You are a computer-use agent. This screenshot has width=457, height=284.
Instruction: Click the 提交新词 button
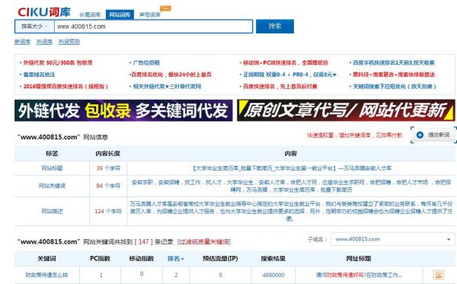click(x=433, y=135)
